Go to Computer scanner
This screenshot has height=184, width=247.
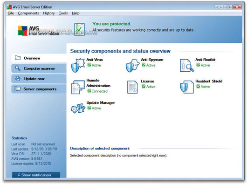pyautogui.click(x=39, y=68)
